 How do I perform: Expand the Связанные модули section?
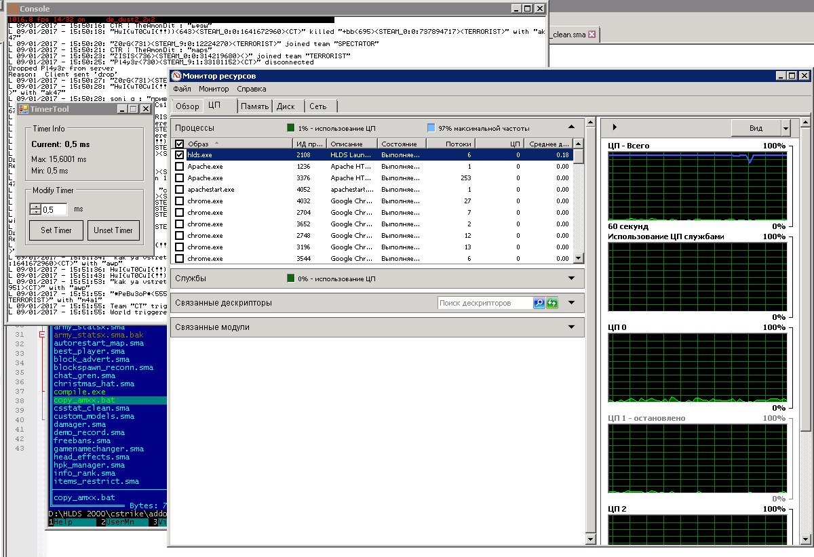point(572,327)
